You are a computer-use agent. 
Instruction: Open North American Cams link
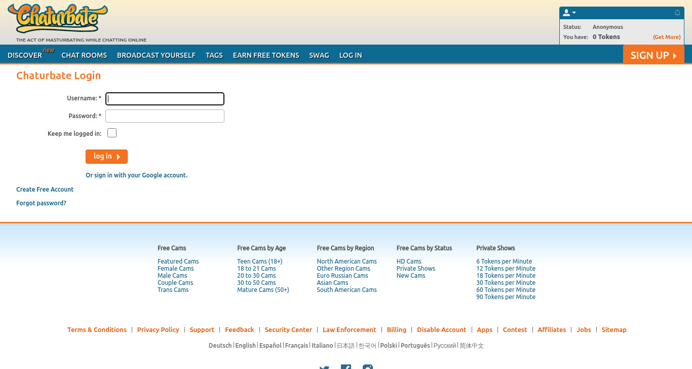(347, 262)
